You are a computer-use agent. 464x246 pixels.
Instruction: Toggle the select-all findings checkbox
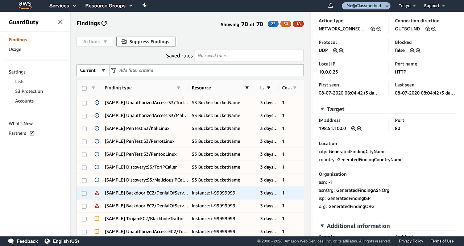(84, 88)
